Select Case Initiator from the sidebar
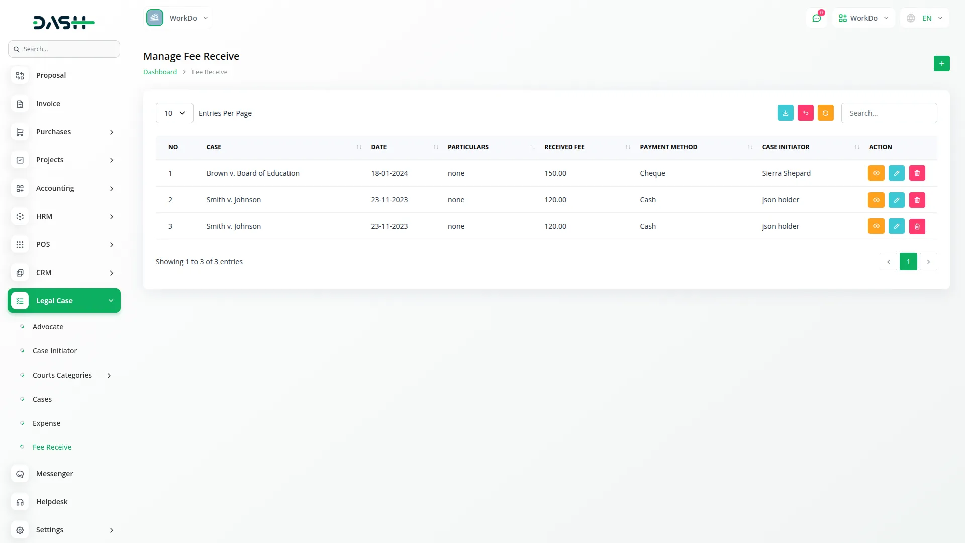The height and width of the screenshot is (543, 965). click(54, 350)
